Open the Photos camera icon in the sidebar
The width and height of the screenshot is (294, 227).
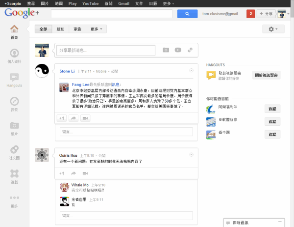pyautogui.click(x=14, y=125)
